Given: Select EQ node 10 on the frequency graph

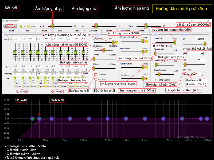Looking at the screenshot, I should [x=201, y=119].
